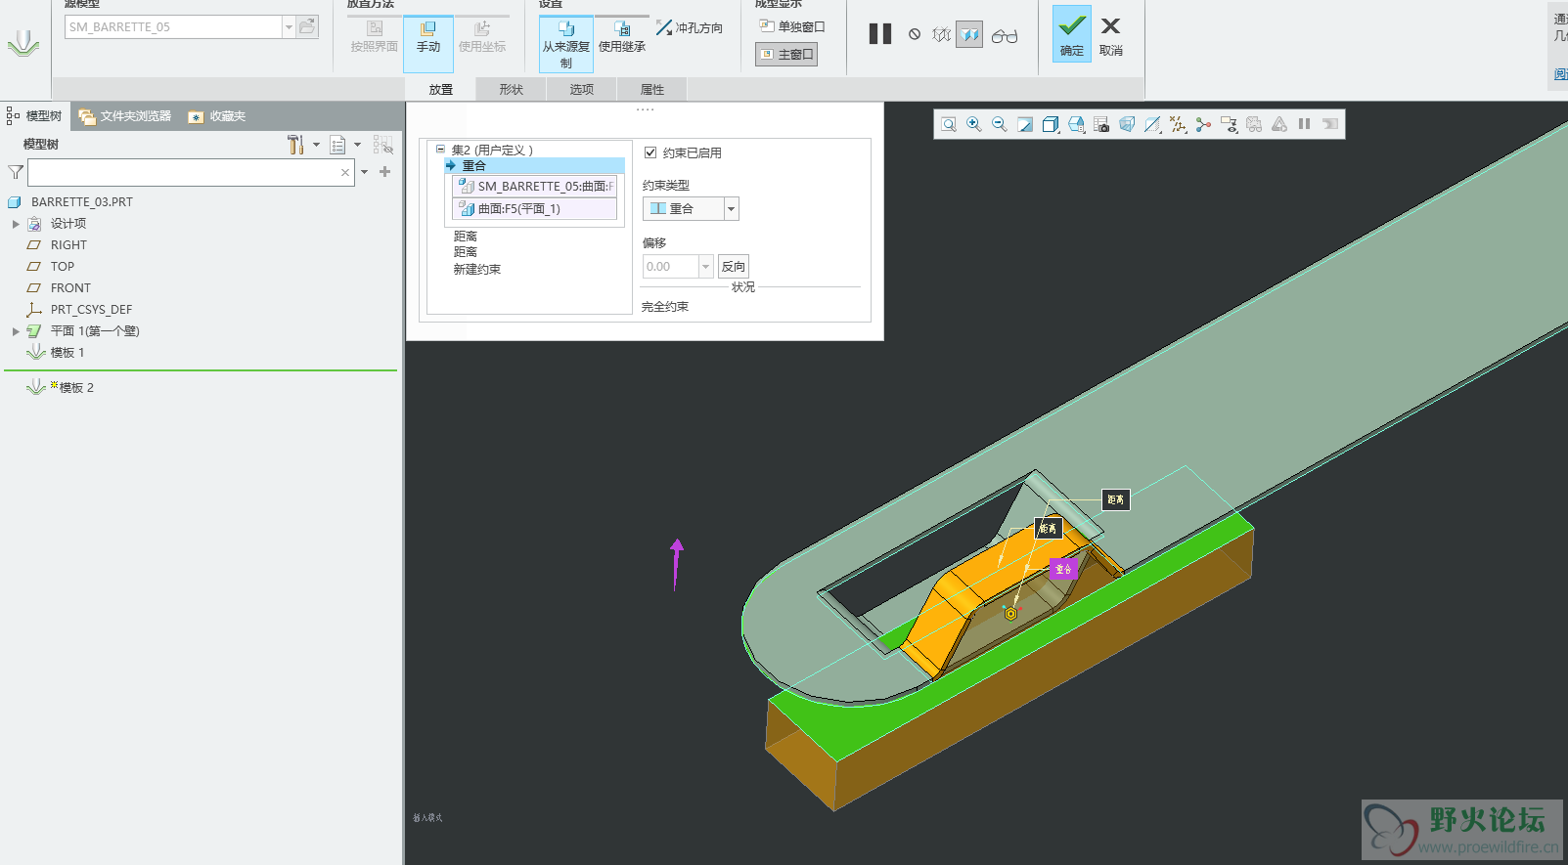
Task: Click the 反向 flip button
Action: pos(734,266)
